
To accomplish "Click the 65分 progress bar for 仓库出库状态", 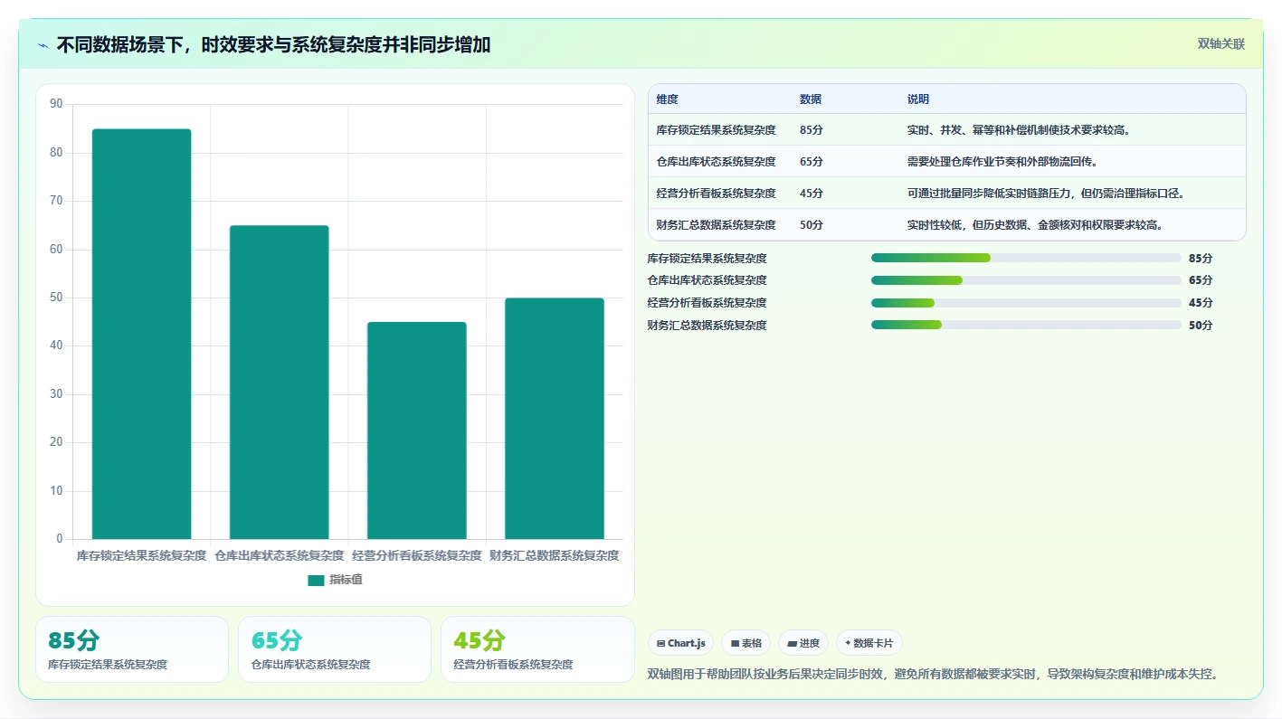I will [x=1026, y=280].
